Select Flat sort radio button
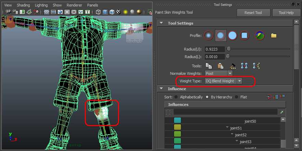The width and height of the screenshot is (302, 151). click(237, 97)
